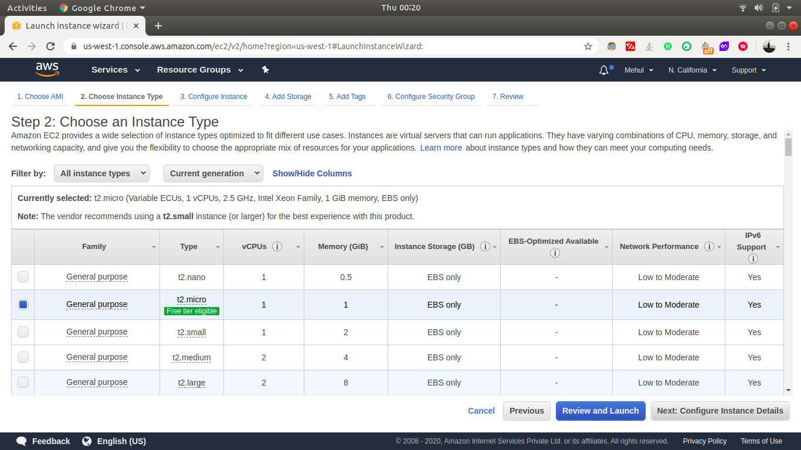Go to step 1 Choose AMI
801x450 pixels.
pyautogui.click(x=40, y=97)
